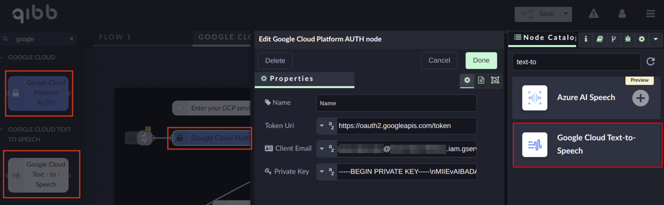Select the Node Catalog tab
Viewport: 664px width, 205px height.
click(x=545, y=38)
